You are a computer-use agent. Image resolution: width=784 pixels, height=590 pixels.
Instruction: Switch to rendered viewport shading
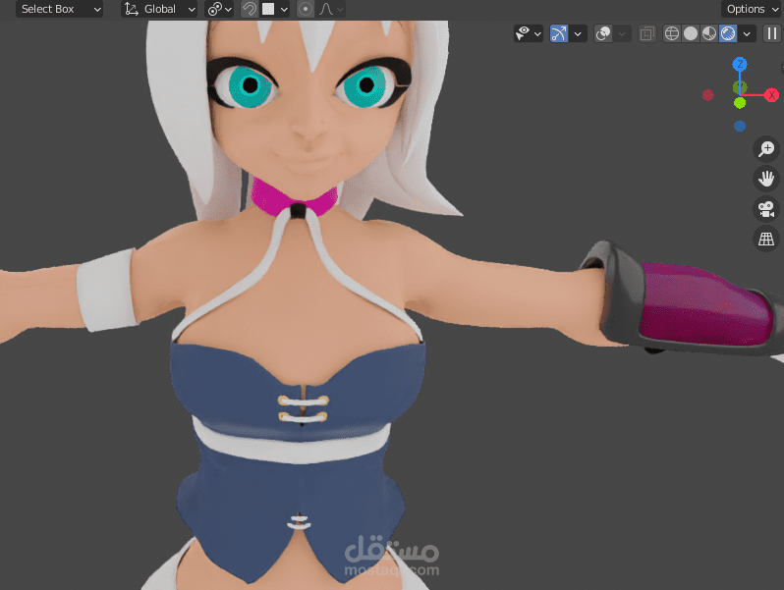click(728, 34)
